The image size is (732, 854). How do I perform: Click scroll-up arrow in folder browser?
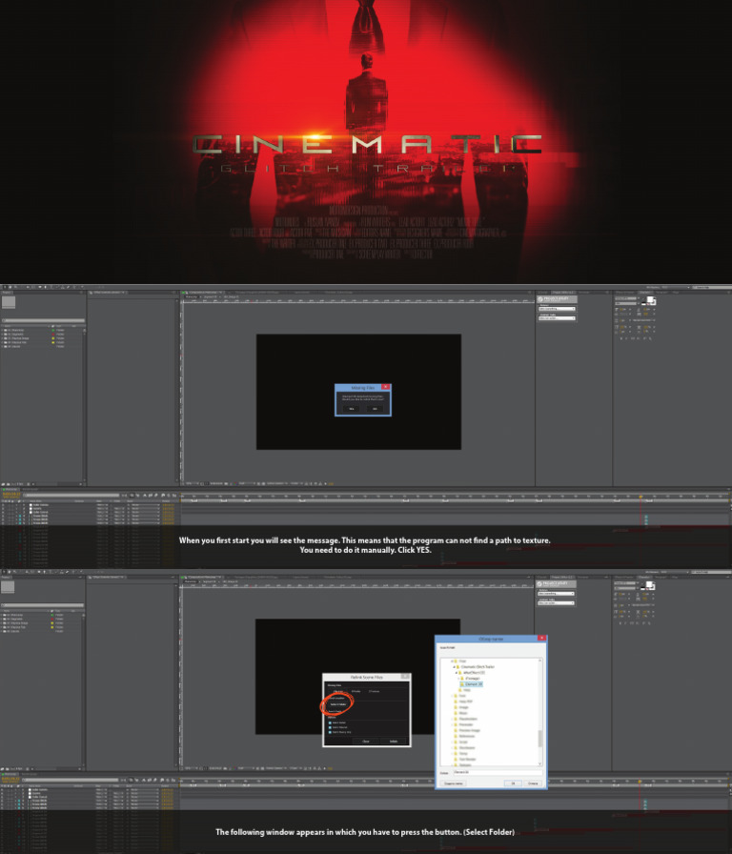coord(540,661)
